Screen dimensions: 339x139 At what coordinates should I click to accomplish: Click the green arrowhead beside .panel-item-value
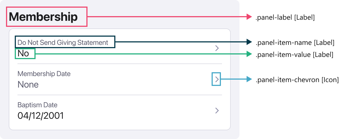pyautogui.click(x=249, y=54)
